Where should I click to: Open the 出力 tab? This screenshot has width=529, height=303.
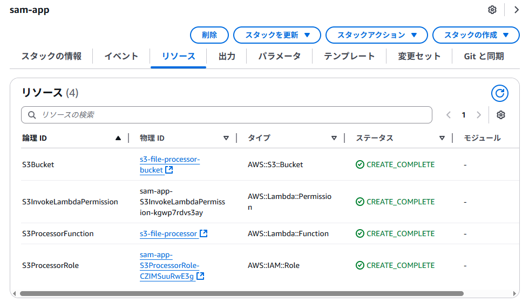[x=227, y=56]
